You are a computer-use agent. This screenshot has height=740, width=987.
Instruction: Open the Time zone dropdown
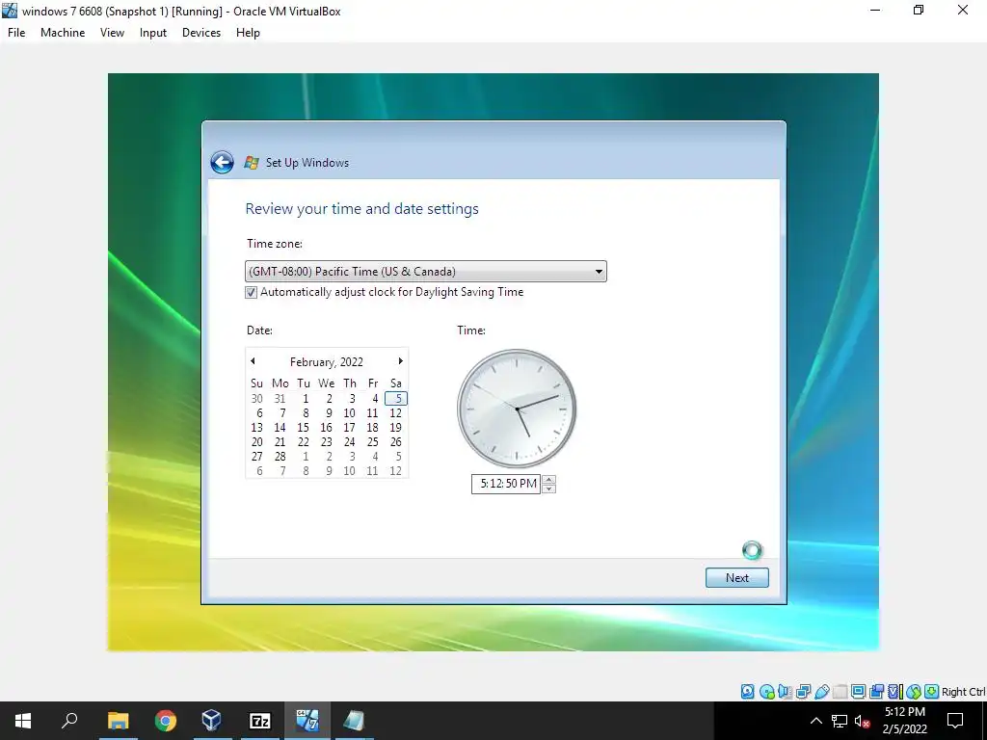(425, 271)
